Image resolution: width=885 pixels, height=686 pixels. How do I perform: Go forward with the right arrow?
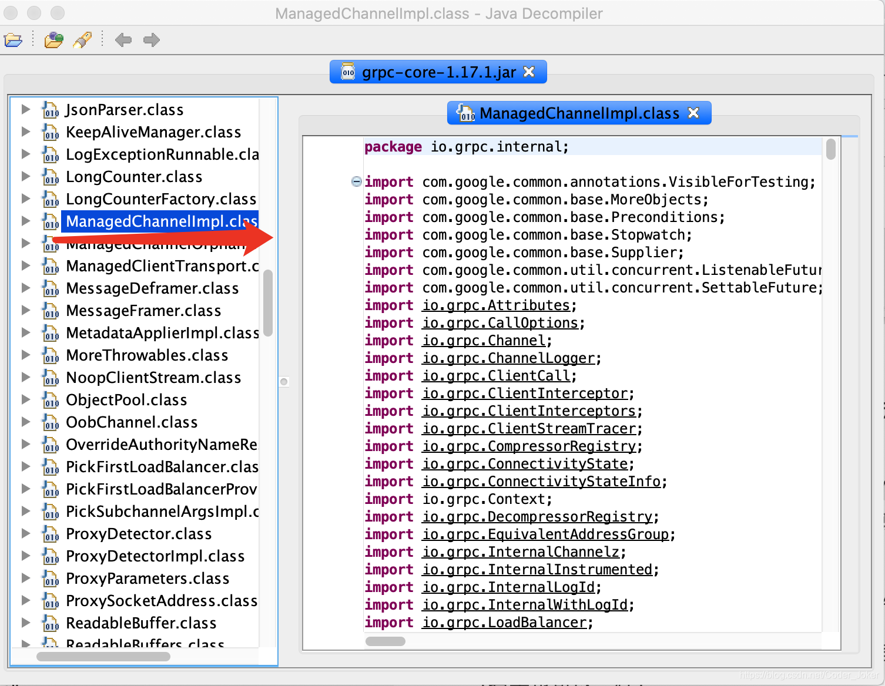[152, 40]
